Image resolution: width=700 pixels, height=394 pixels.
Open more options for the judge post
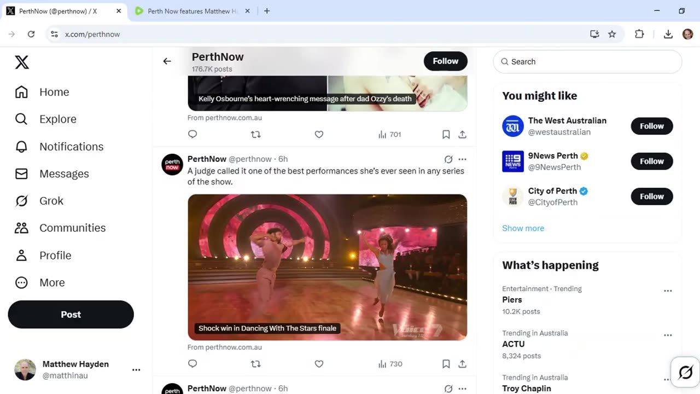tap(462, 159)
